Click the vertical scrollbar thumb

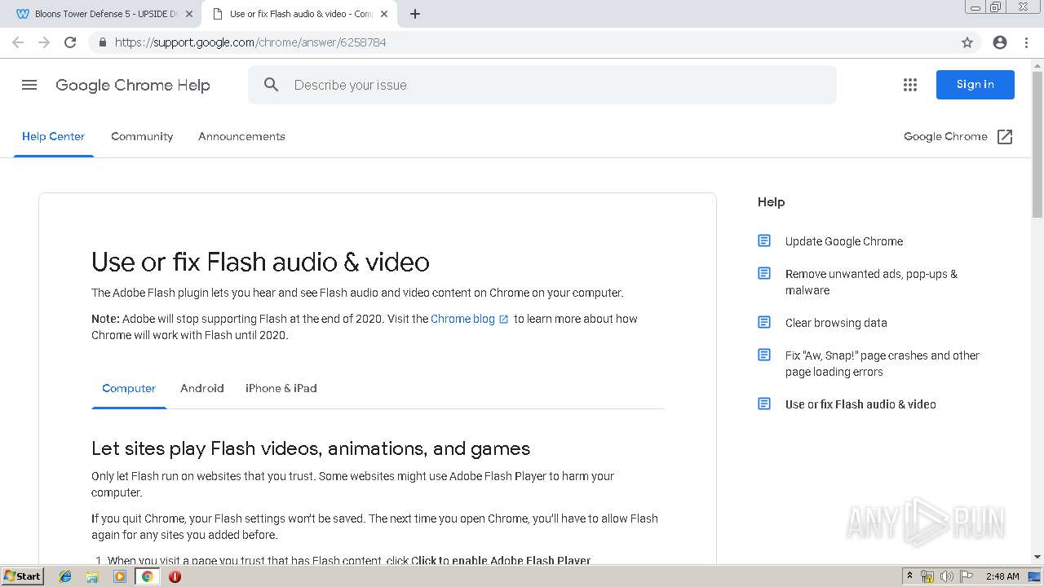tap(1037, 144)
